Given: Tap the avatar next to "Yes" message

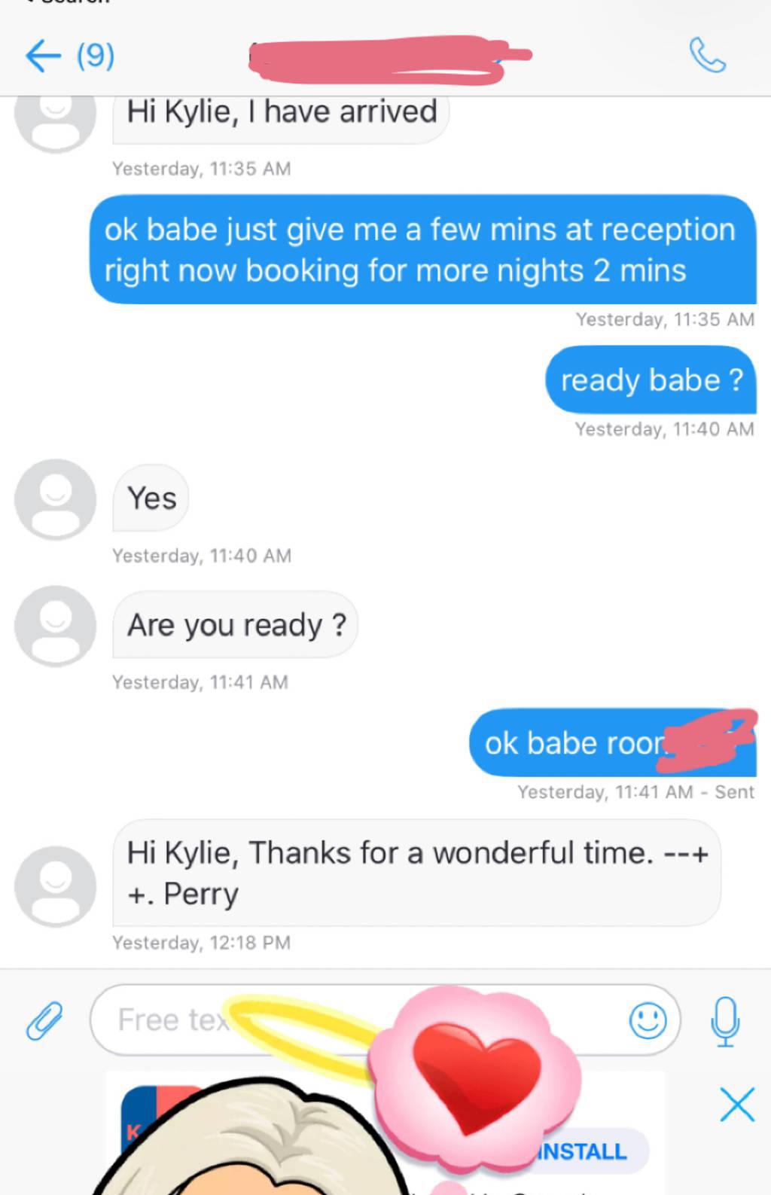Looking at the screenshot, I should click(56, 499).
